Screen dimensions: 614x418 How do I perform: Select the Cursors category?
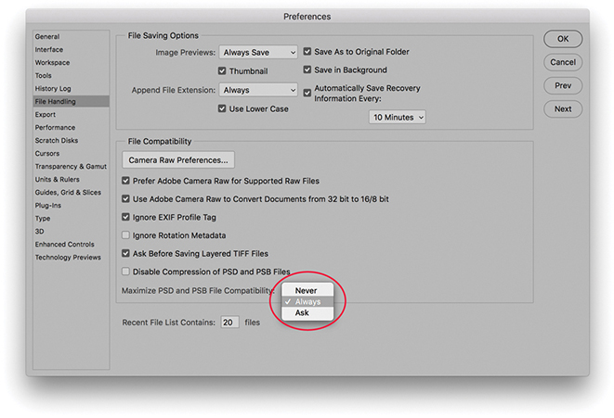tap(47, 154)
